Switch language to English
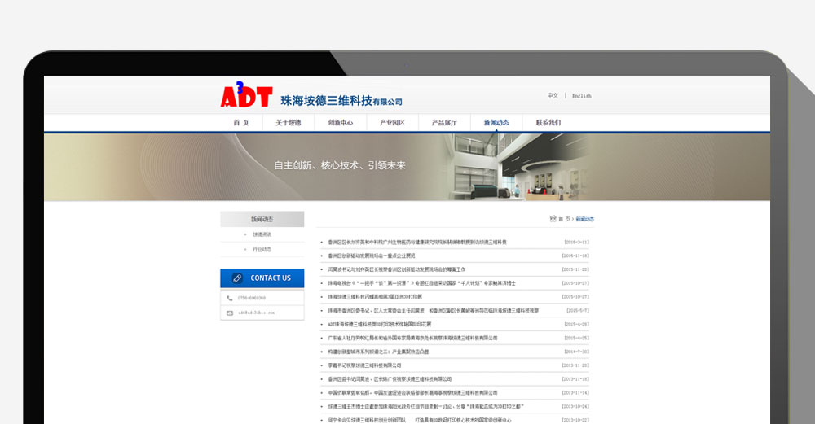 click(582, 95)
